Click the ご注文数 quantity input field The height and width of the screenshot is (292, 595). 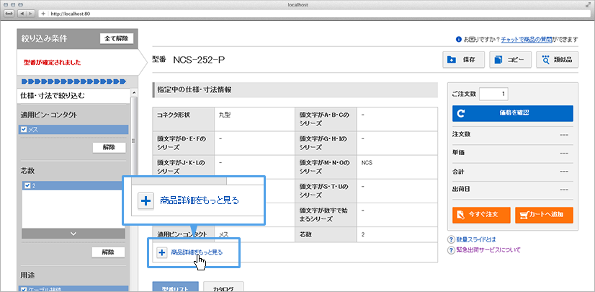point(493,93)
